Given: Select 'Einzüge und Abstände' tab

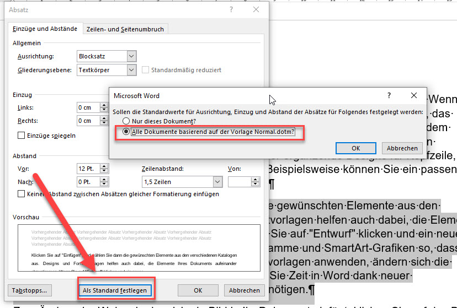Looking at the screenshot, I should [45, 29].
